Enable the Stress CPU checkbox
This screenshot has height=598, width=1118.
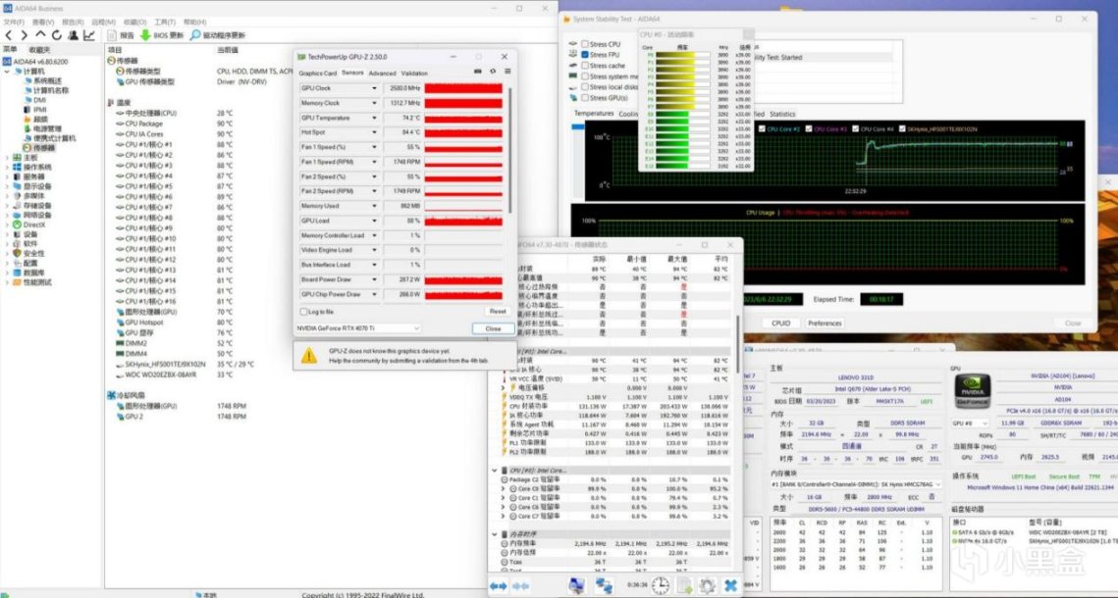click(586, 44)
